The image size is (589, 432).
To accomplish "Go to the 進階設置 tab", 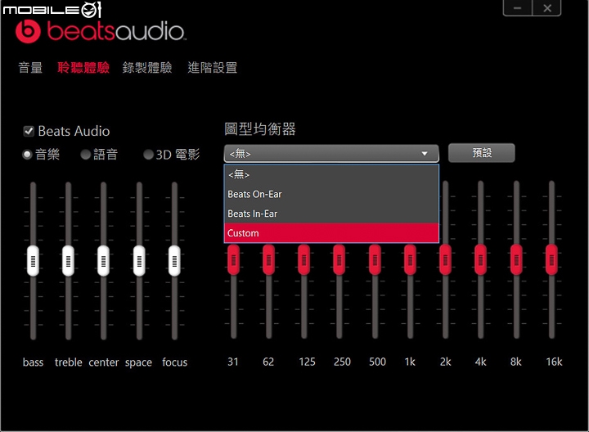I will [x=213, y=68].
